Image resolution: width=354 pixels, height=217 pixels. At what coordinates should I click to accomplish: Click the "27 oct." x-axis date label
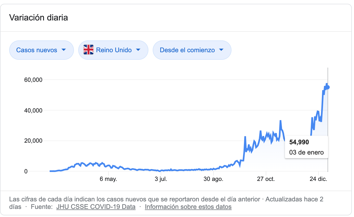click(x=266, y=179)
